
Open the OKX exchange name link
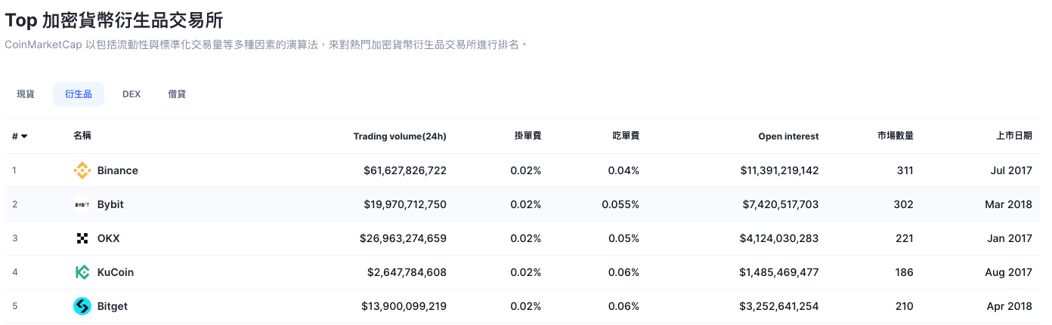(x=109, y=238)
